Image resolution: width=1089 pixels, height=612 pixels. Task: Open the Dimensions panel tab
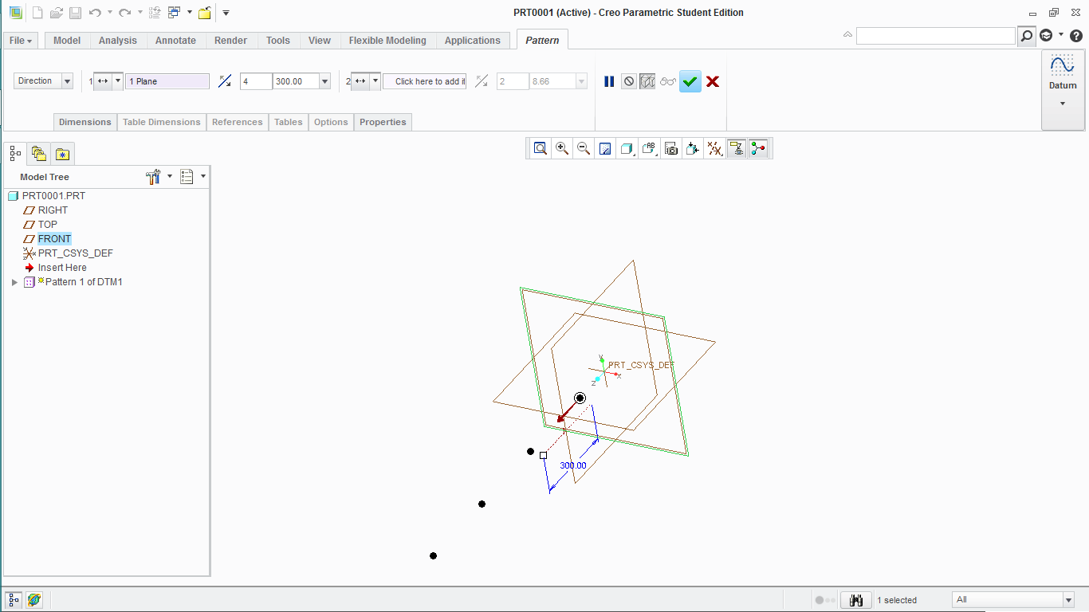tap(85, 122)
